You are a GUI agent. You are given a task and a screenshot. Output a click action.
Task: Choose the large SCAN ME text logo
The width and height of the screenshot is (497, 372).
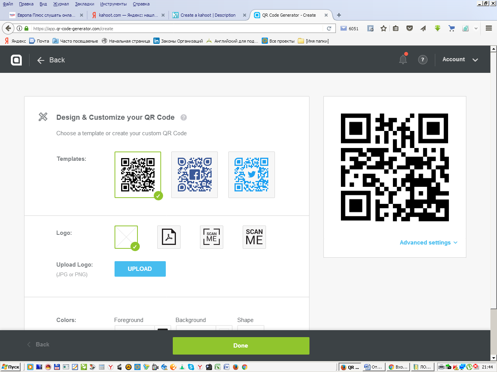(x=254, y=237)
